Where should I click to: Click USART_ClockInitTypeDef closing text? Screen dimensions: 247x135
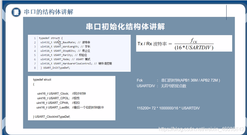(52, 117)
